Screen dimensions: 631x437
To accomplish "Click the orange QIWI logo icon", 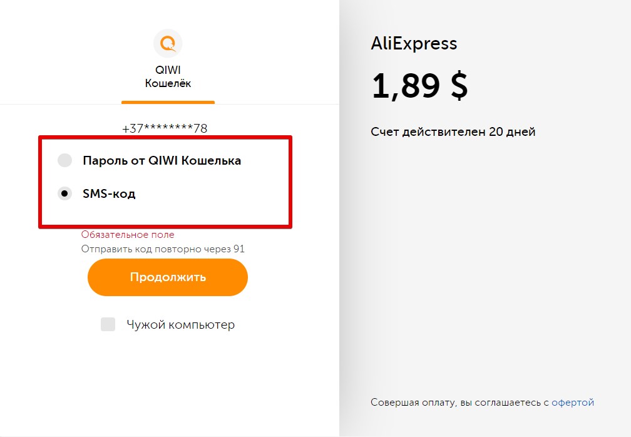I will (168, 43).
